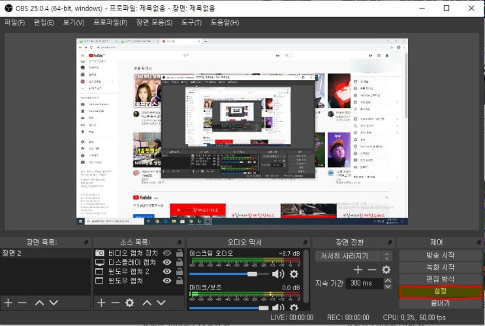The height and width of the screenshot is (326, 485).
Task: Pop out the 장면 목록 dock
Action: [x=86, y=243]
